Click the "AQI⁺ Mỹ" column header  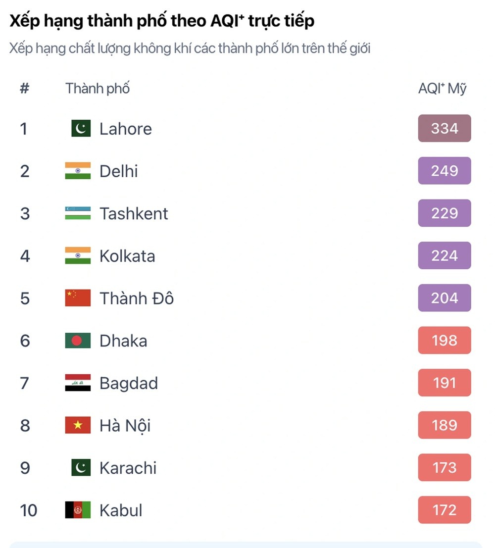(x=442, y=89)
